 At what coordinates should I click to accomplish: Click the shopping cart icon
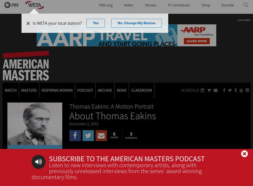coord(209,90)
